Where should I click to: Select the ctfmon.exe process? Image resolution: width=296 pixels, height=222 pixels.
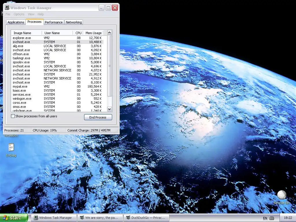(x=57, y=54)
